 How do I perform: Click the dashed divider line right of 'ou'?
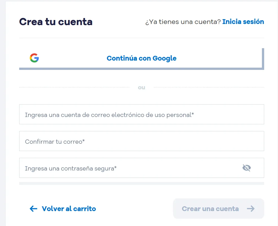(x=209, y=87)
